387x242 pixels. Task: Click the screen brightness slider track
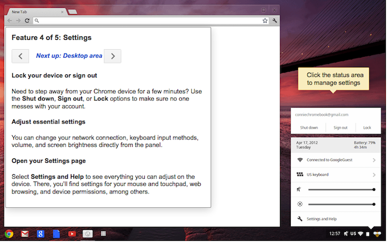tap(341, 204)
